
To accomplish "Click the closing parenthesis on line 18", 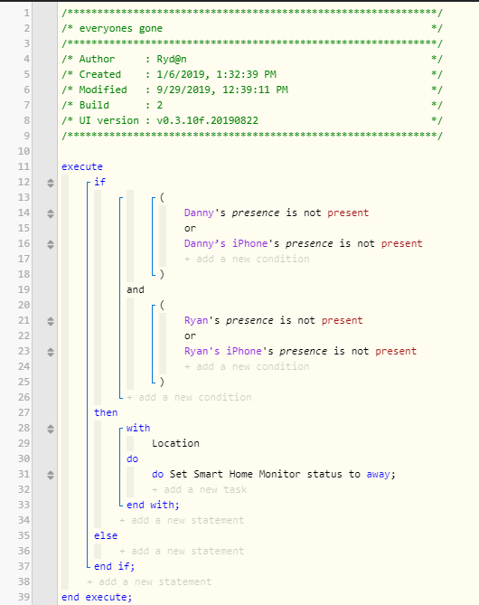I will click(x=162, y=274).
